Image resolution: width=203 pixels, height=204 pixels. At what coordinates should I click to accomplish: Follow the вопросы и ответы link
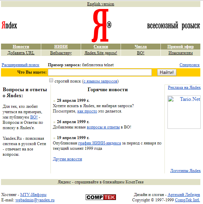coord(103,127)
